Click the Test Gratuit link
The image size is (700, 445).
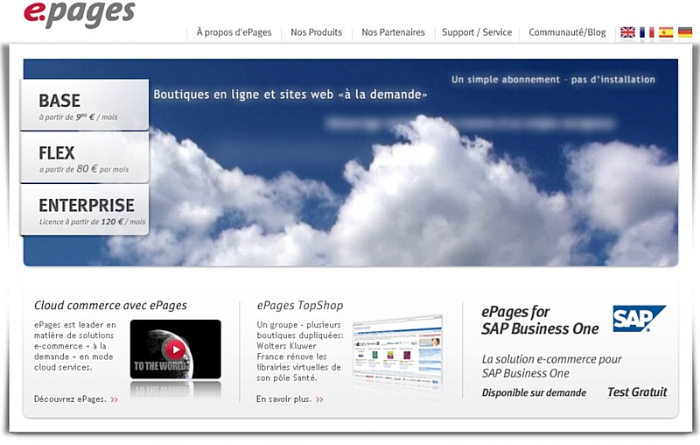[637, 392]
